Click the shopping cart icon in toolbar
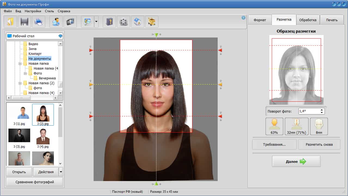 click(x=152, y=22)
